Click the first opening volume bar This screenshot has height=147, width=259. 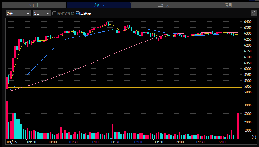point(7,120)
